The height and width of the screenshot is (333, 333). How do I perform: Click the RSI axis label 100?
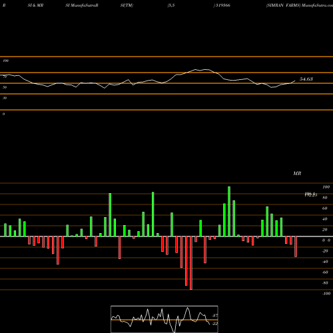tap(5, 61)
